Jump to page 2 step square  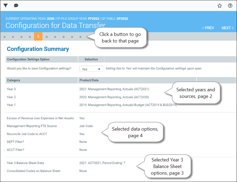click(x=13, y=37)
